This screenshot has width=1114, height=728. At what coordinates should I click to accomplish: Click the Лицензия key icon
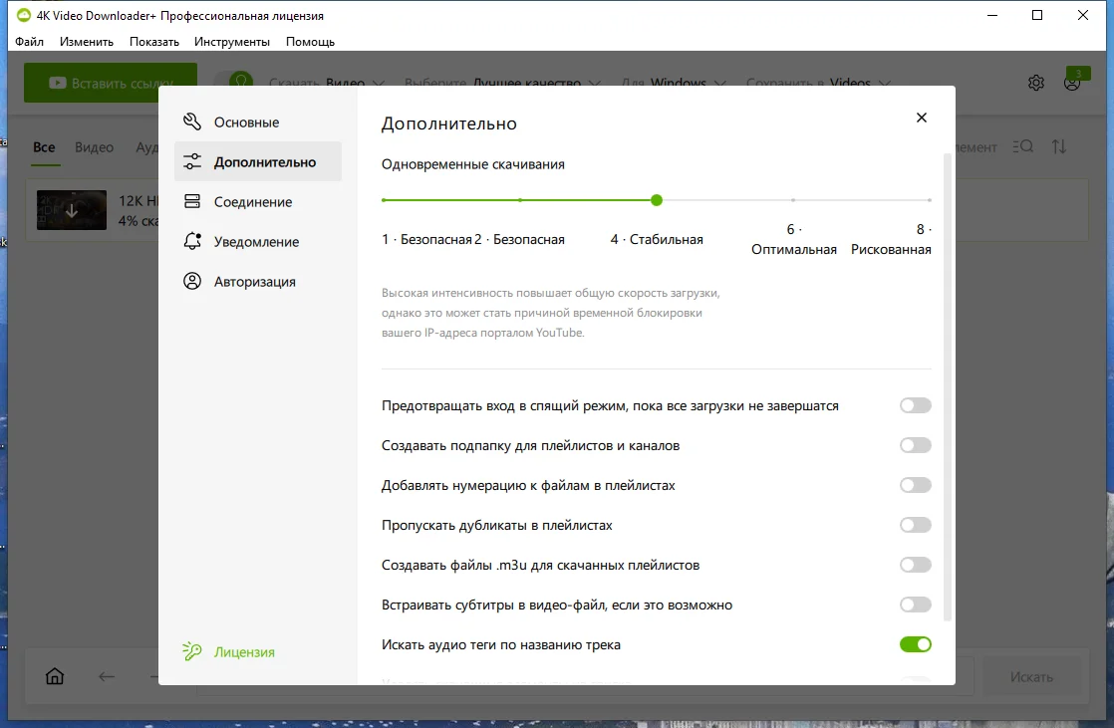192,651
